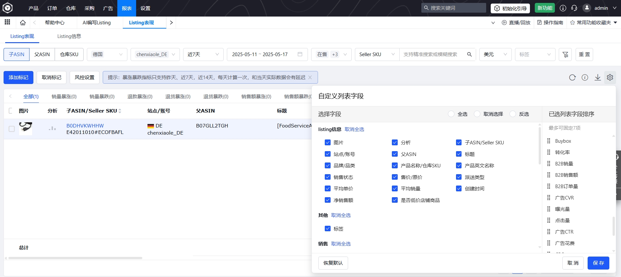This screenshot has height=277, width=621.
Task: Expand the 常用功能收藏夹 dropdown
Action: pyautogui.click(x=615, y=22)
